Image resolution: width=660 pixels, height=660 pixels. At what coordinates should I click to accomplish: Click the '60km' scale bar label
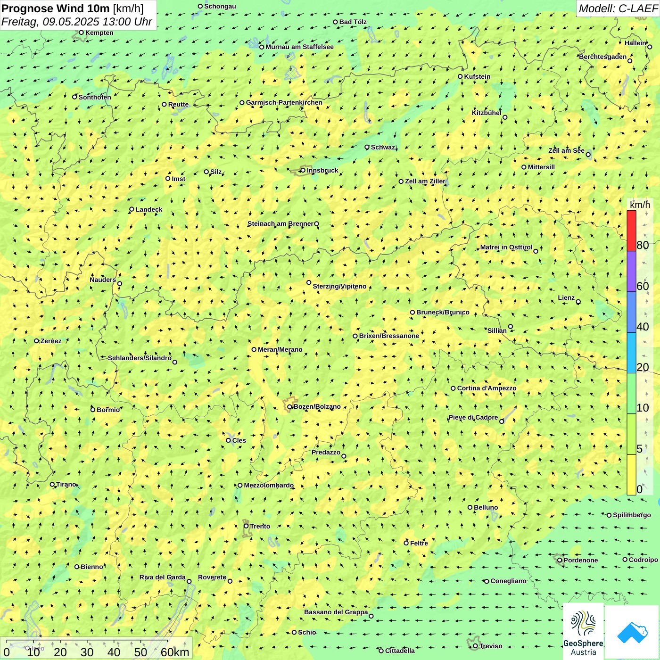pyautogui.click(x=175, y=652)
